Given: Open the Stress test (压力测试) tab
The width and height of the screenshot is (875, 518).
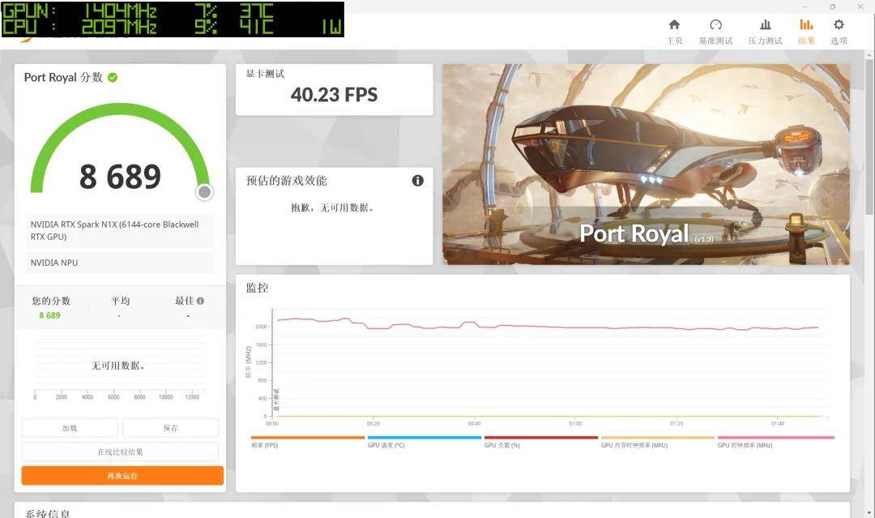Looking at the screenshot, I should pyautogui.click(x=765, y=32).
